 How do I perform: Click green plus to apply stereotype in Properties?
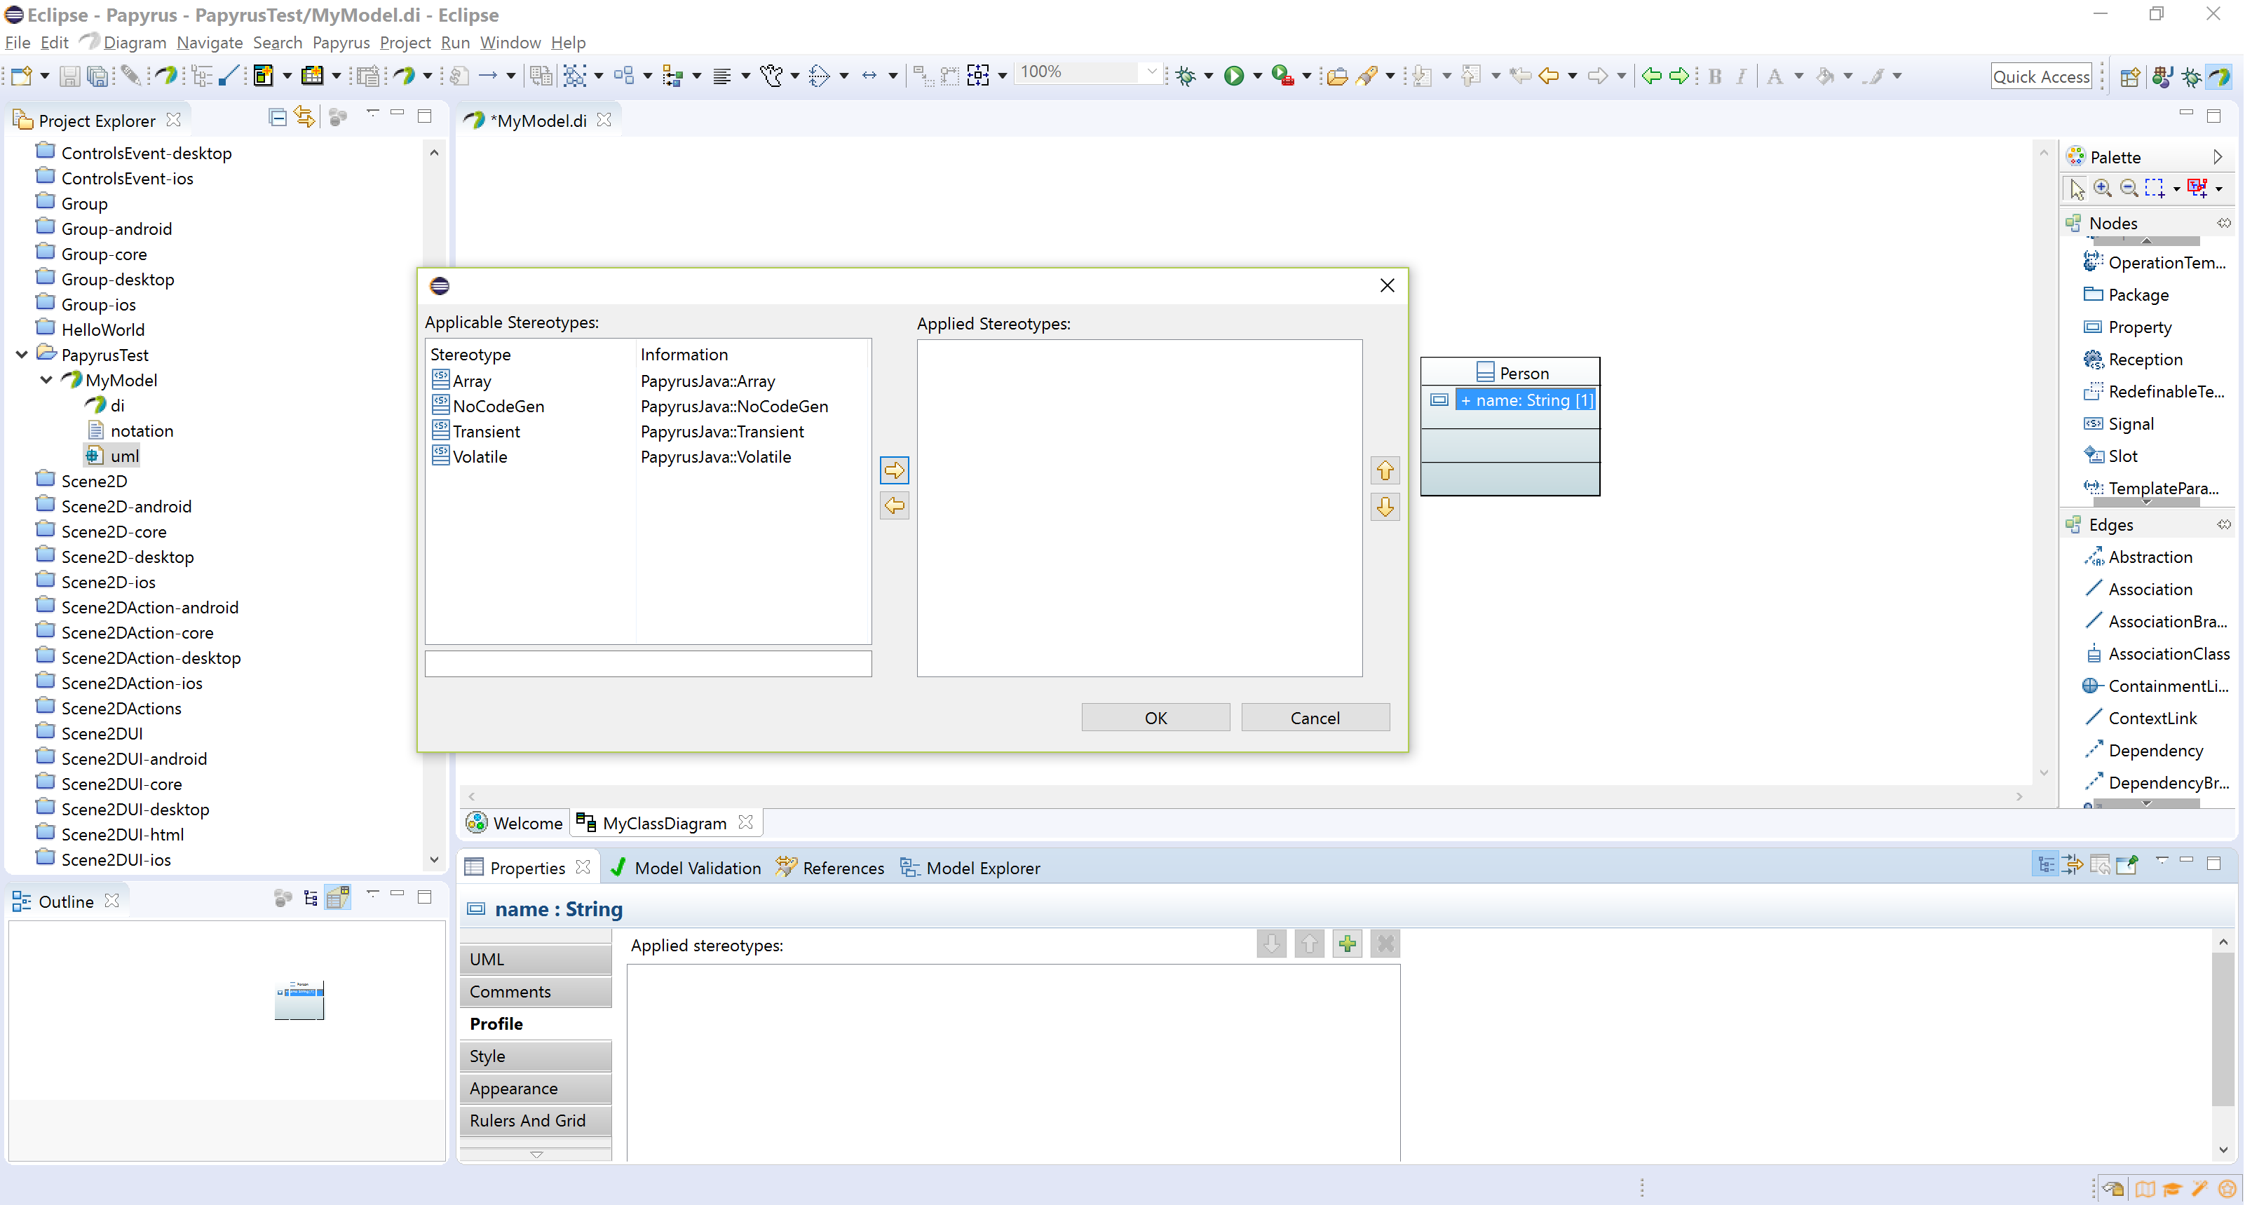tap(1348, 944)
